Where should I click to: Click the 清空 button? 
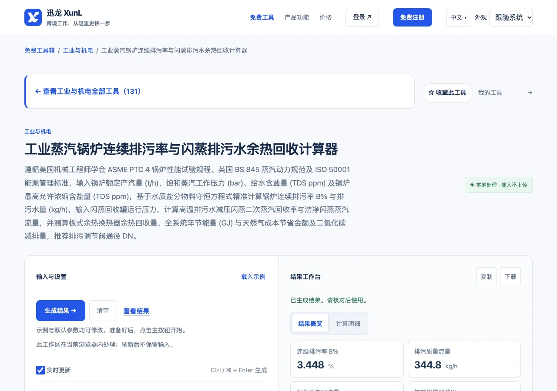tap(103, 311)
